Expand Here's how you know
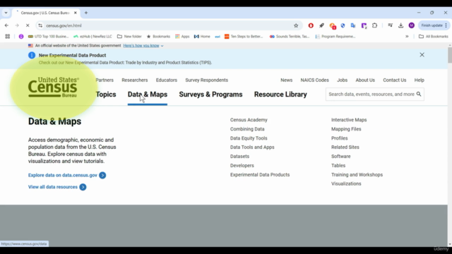452x254 pixels. pyautogui.click(x=143, y=45)
